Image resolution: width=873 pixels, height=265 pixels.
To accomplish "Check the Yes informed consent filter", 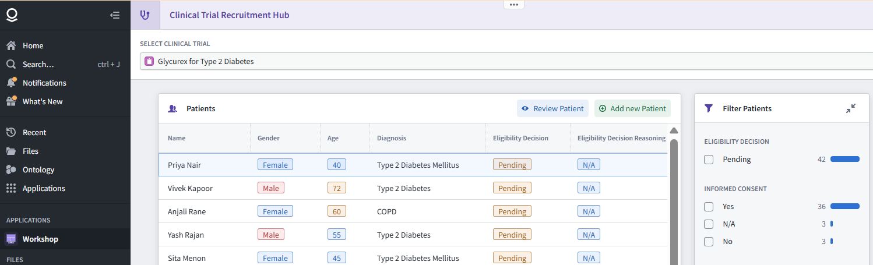I will [x=709, y=207].
